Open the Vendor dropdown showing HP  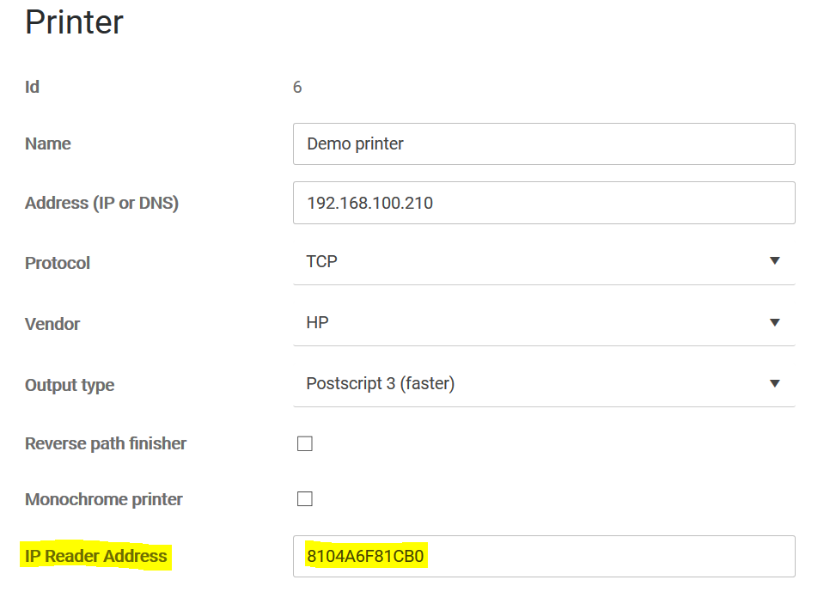[533, 323]
